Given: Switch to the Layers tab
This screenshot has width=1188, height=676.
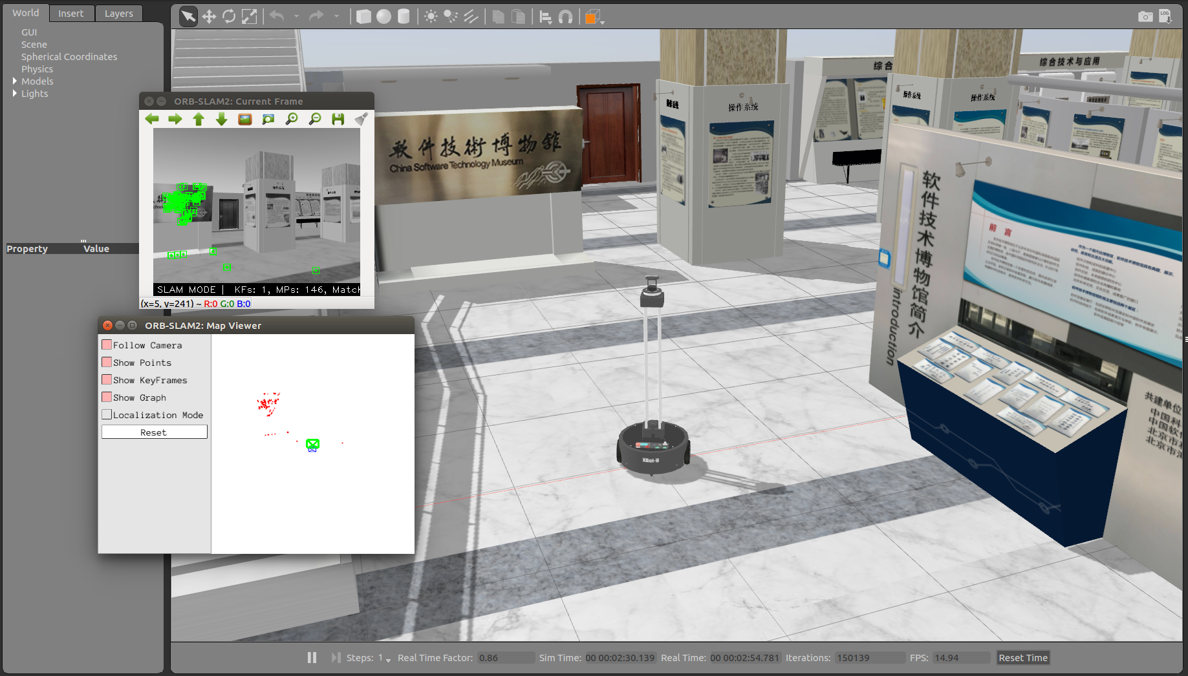Looking at the screenshot, I should click(118, 12).
